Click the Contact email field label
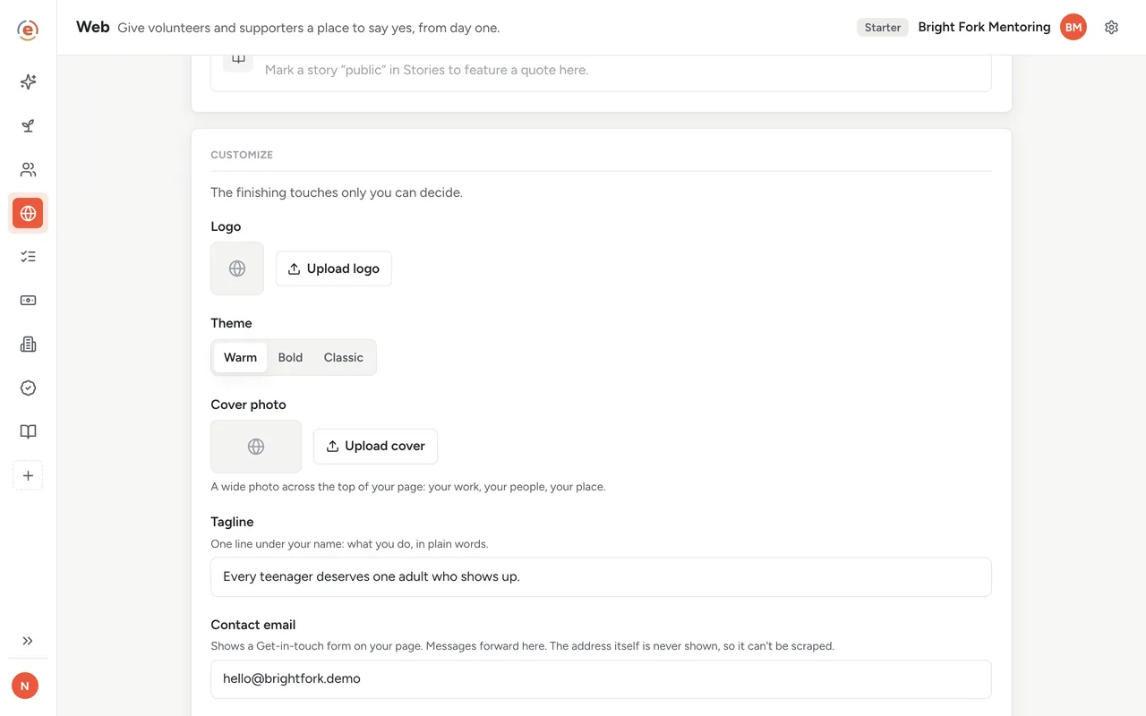This screenshot has width=1146, height=716. tap(252, 625)
